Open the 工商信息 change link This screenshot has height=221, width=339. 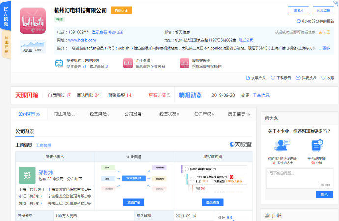pyautogui.click(x=261, y=95)
